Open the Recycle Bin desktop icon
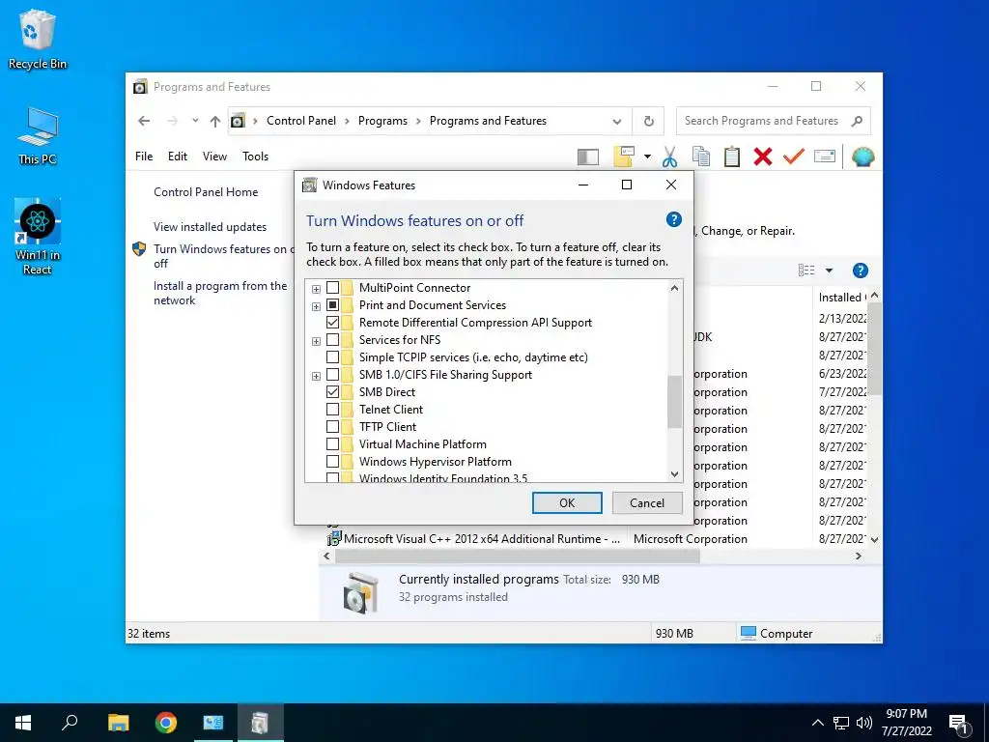Image resolution: width=989 pixels, height=742 pixels. pyautogui.click(x=38, y=39)
